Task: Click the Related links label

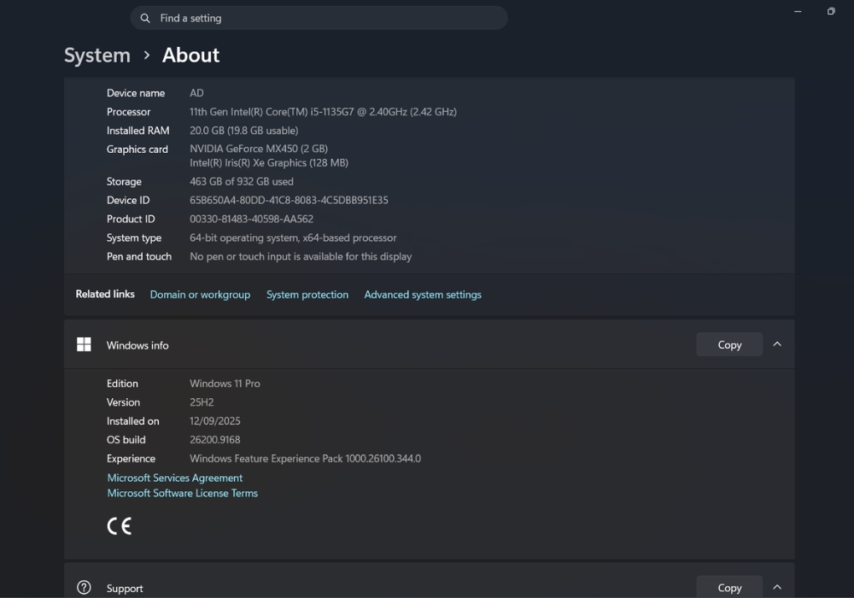Action: point(105,294)
